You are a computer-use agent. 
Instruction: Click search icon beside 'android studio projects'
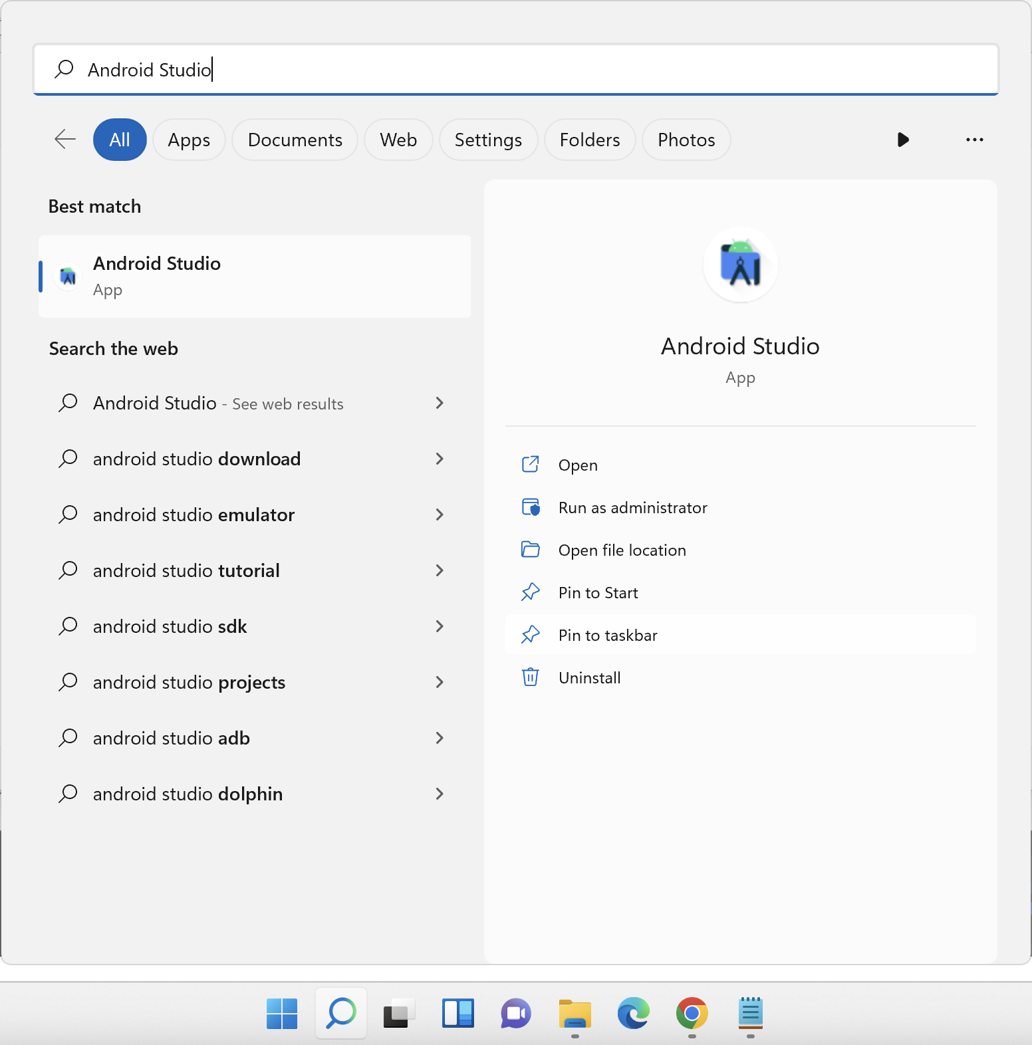[68, 682]
